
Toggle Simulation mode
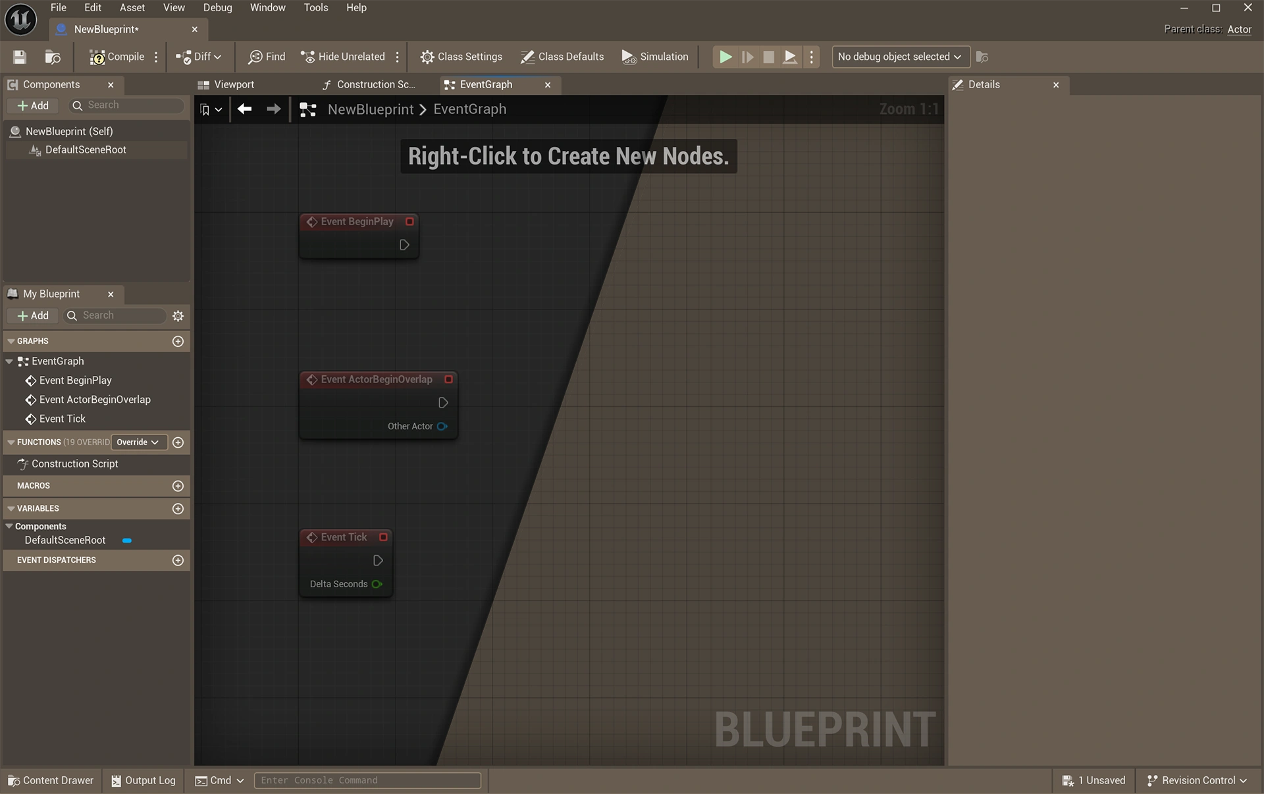655,57
